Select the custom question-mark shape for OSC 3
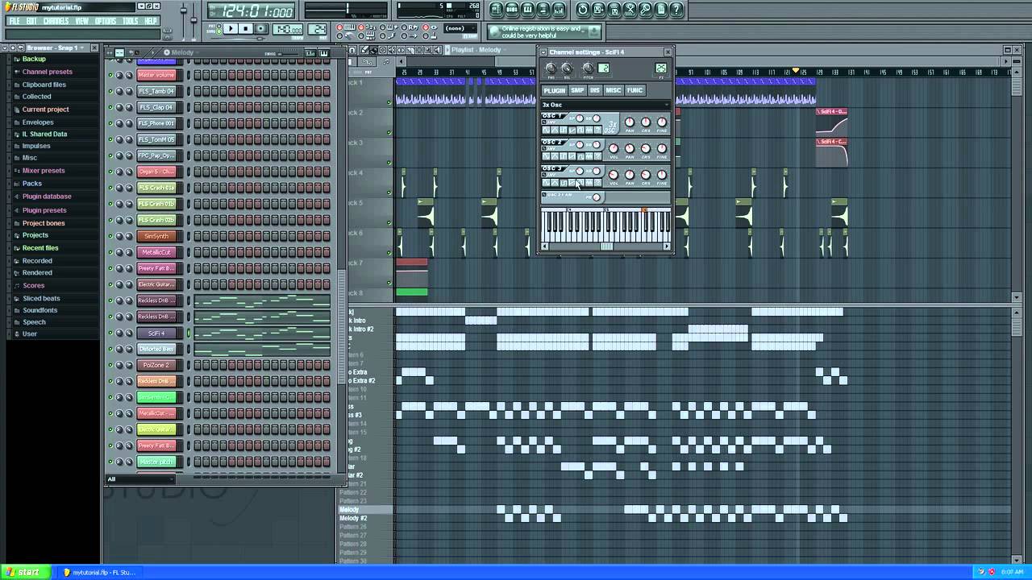The image size is (1032, 580). click(597, 183)
